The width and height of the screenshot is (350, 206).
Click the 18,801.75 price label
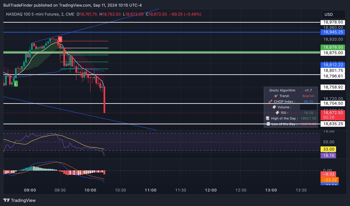333,70
